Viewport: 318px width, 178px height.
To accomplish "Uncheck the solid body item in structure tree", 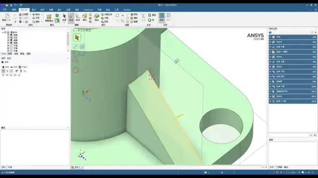I will 8,37.
